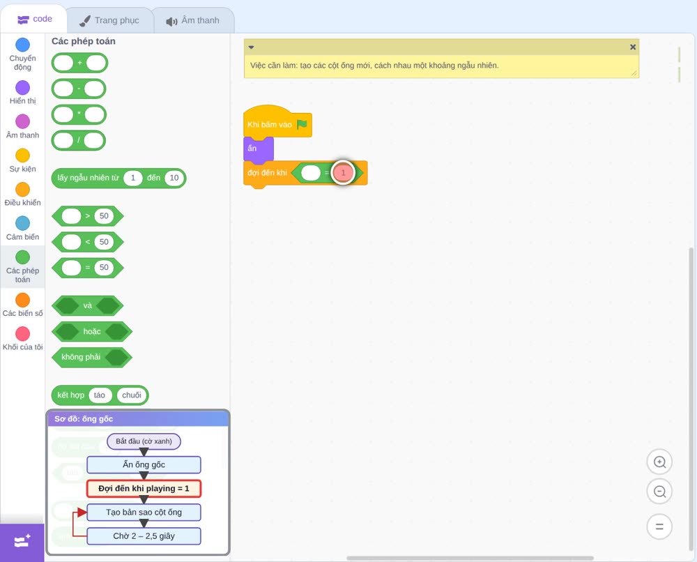Click the ẩn block in the script

258,149
